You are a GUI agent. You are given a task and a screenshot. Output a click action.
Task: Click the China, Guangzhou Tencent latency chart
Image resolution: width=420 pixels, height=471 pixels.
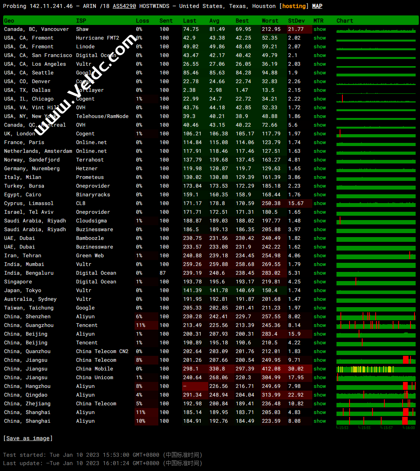pos(376,325)
